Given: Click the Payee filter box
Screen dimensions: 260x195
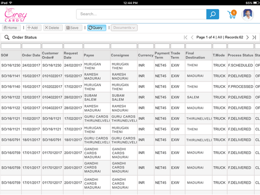Looking at the screenshot, I should (x=97, y=46).
